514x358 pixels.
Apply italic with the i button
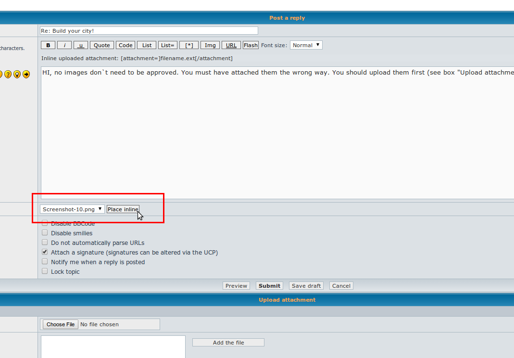64,45
